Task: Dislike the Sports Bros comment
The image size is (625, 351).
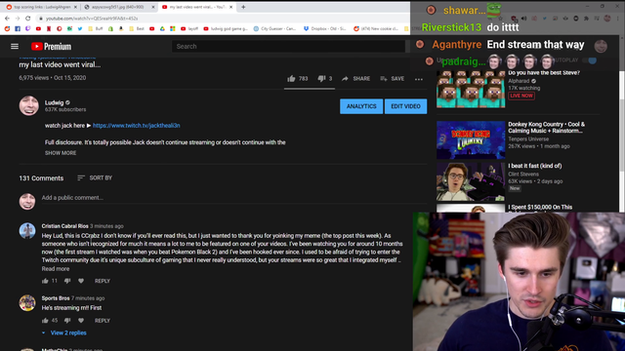Action: click(x=67, y=321)
